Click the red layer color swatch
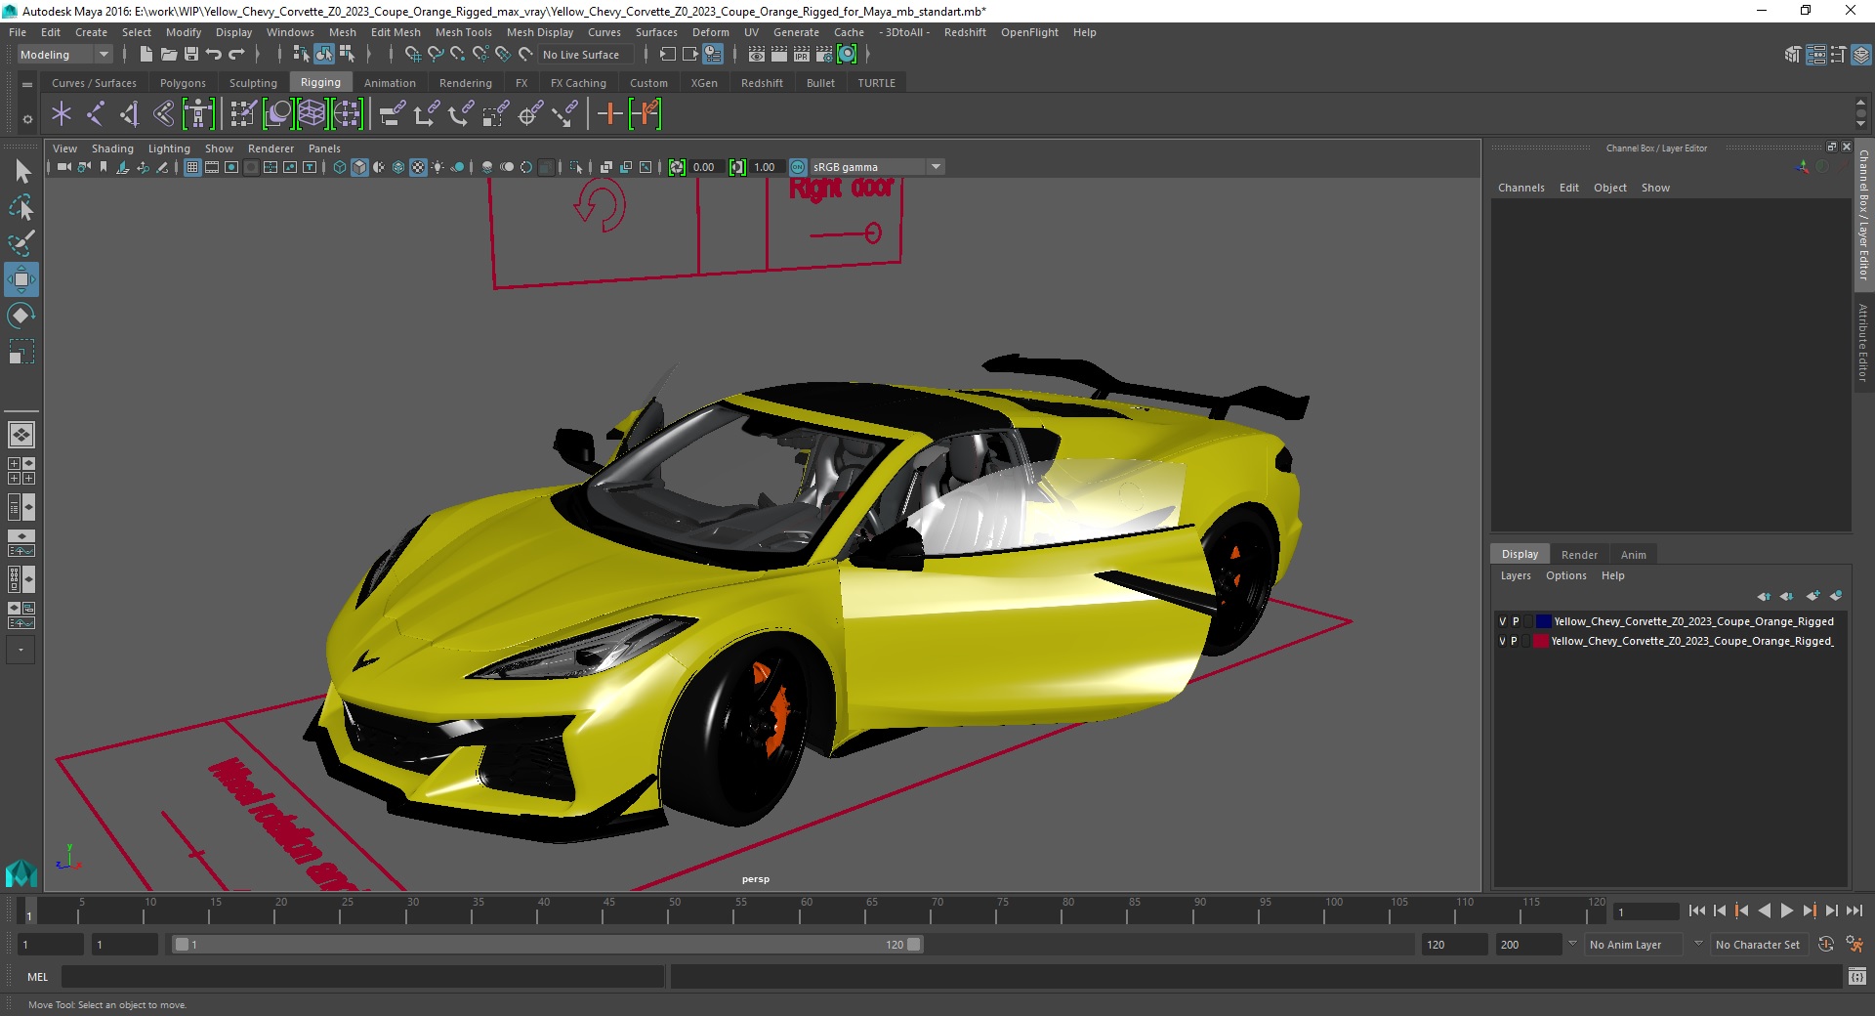Screen dimensions: 1875x1016 (1541, 641)
